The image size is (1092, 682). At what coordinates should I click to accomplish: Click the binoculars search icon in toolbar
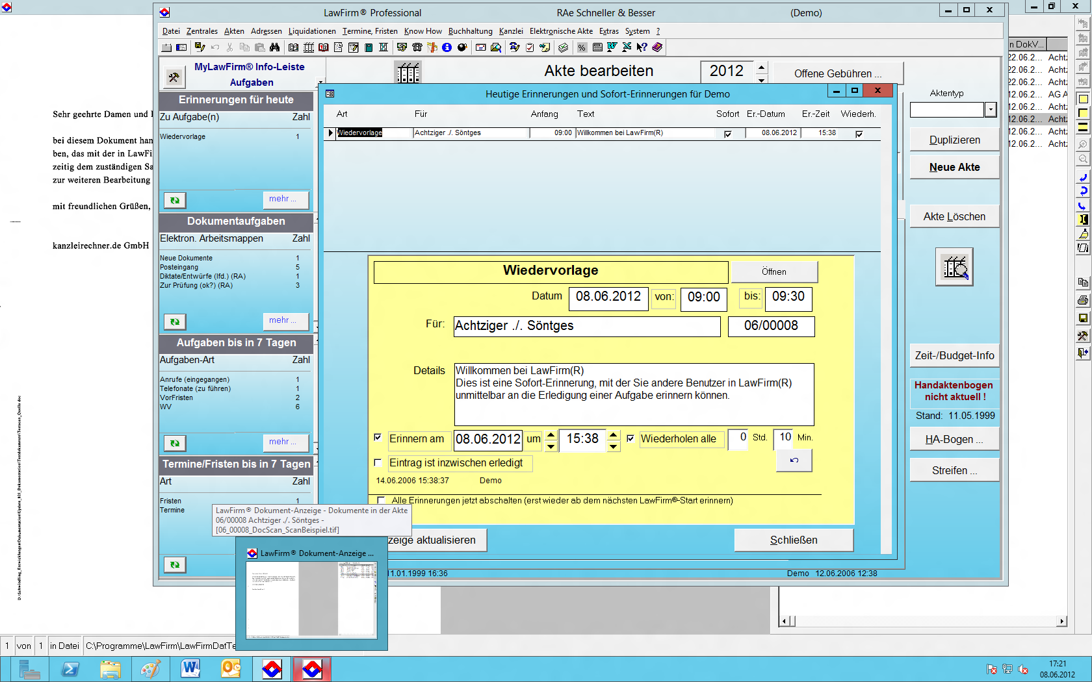(x=275, y=47)
